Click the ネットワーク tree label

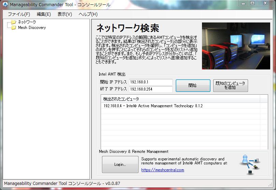click(x=27, y=22)
